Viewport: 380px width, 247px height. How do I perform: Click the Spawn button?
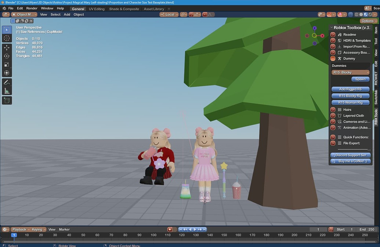click(x=360, y=79)
